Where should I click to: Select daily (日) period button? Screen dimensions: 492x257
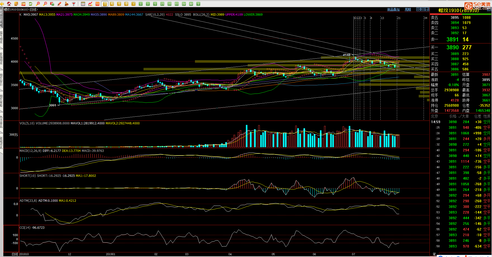pyautogui.click(x=105, y=4)
